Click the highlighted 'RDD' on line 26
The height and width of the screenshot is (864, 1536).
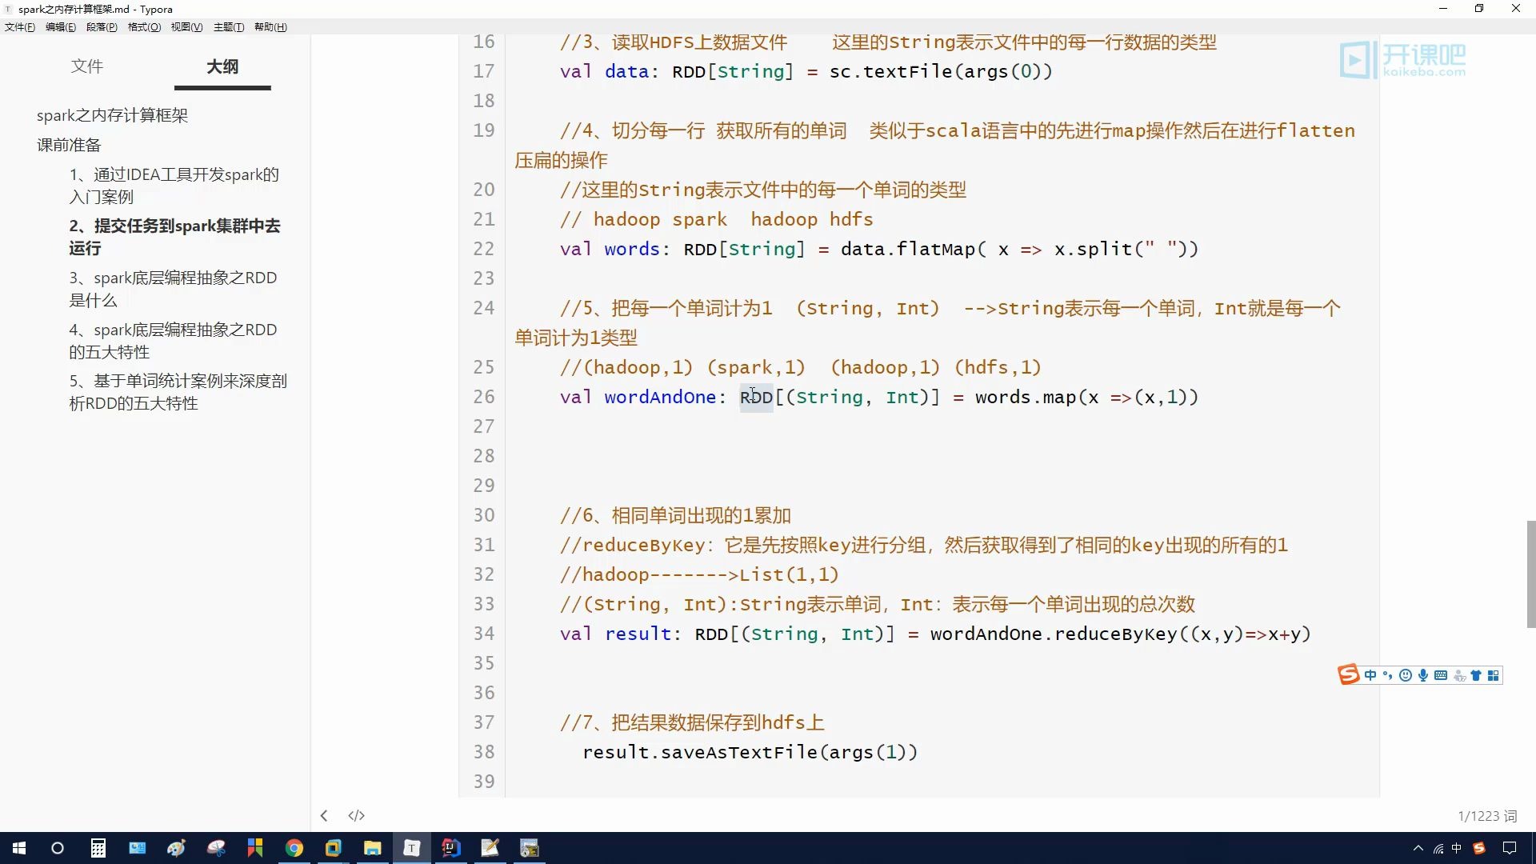point(756,397)
